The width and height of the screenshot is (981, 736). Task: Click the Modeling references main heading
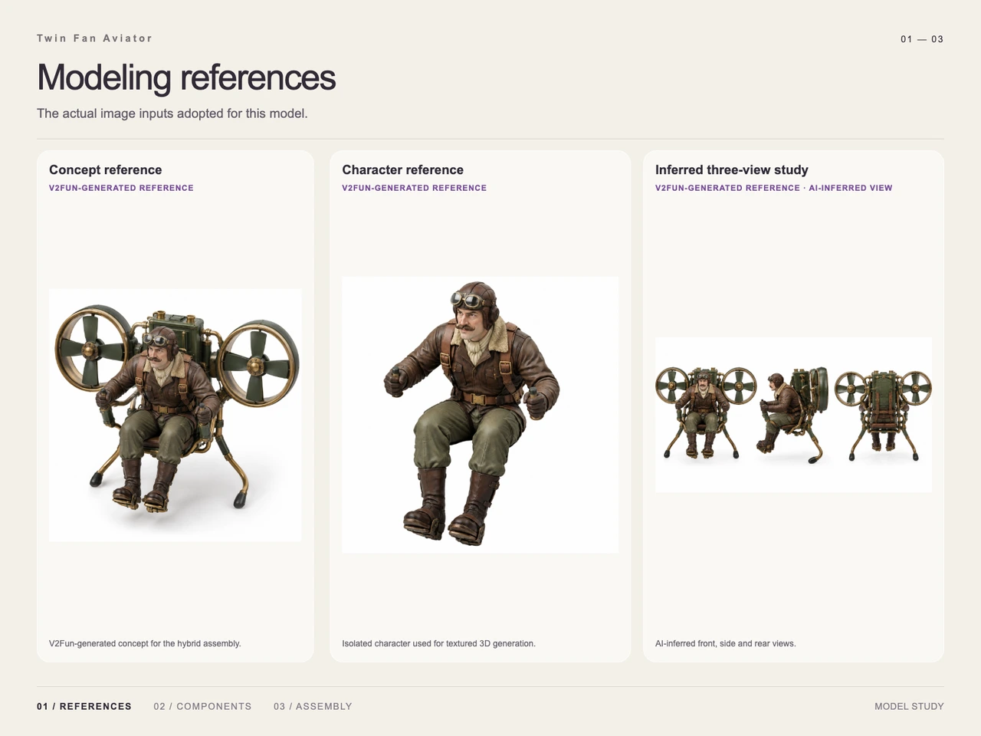tap(186, 77)
